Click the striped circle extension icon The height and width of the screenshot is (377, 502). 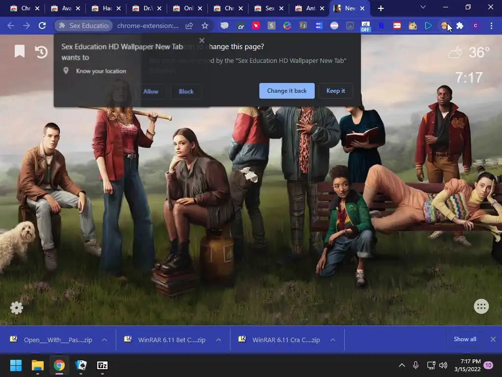[334, 26]
